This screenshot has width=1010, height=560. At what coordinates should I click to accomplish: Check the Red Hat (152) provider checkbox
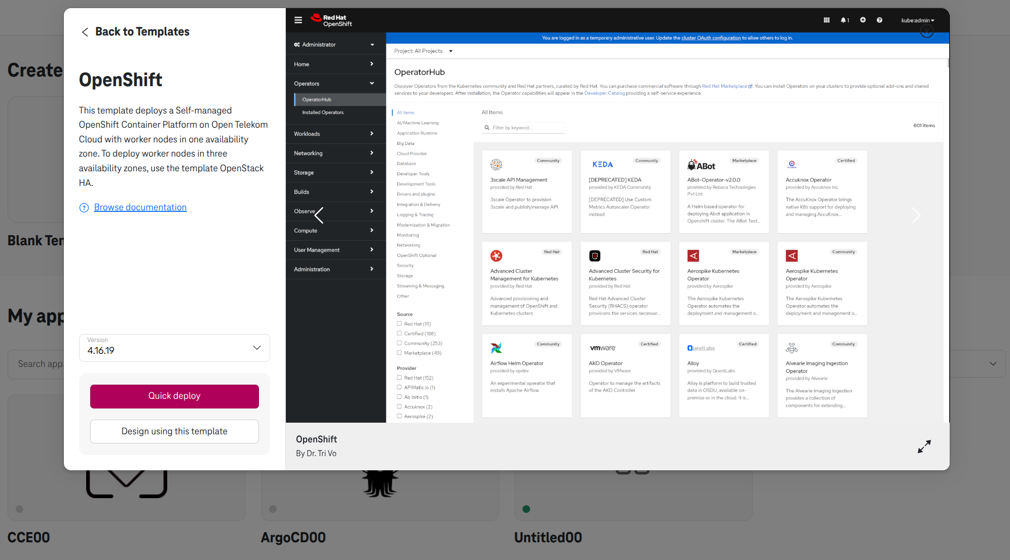(x=399, y=378)
